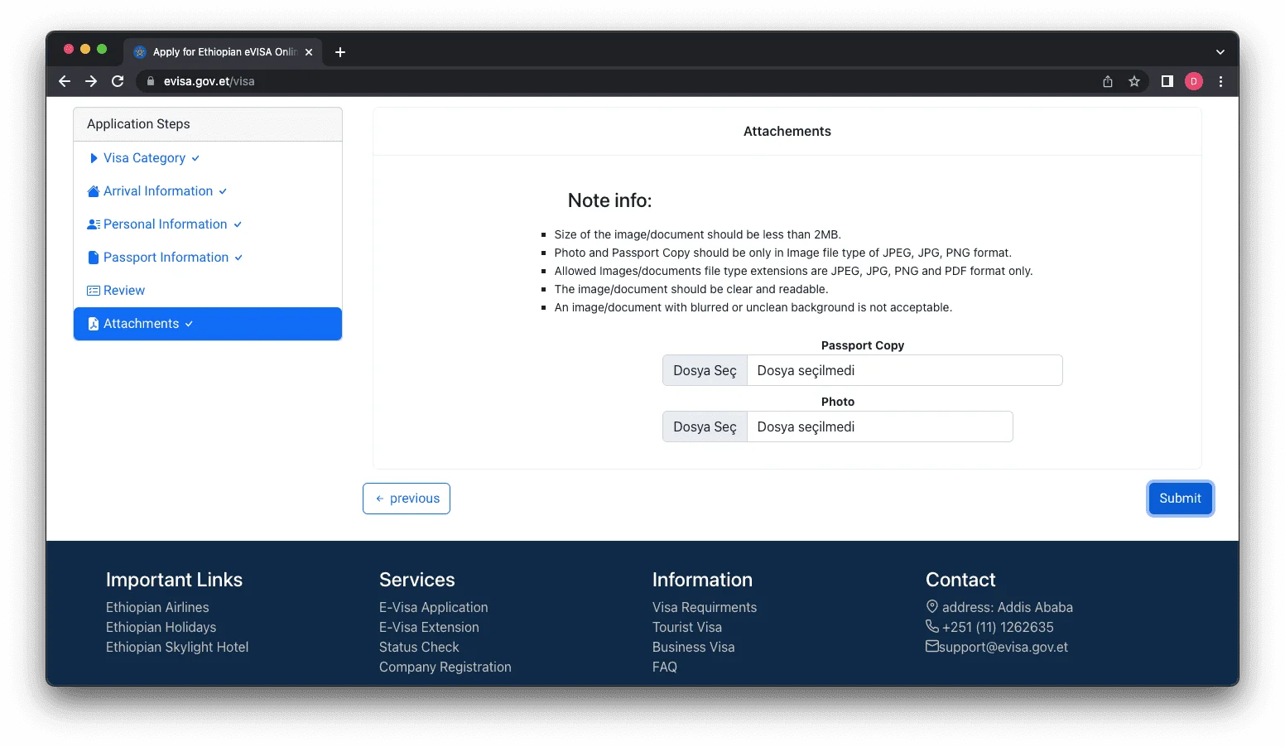Viewport: 1285px width, 747px height.
Task: Open a new browser tab
Action: click(x=340, y=52)
